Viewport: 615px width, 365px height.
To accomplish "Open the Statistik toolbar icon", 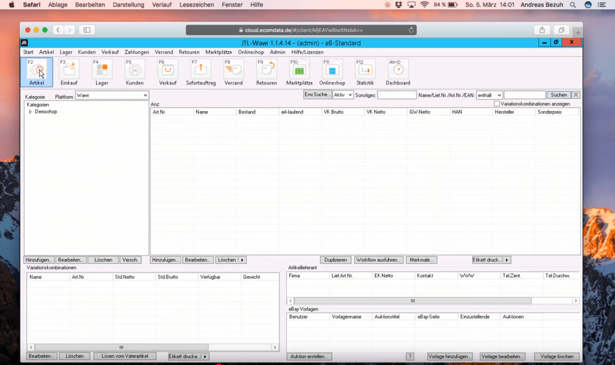I will [365, 70].
